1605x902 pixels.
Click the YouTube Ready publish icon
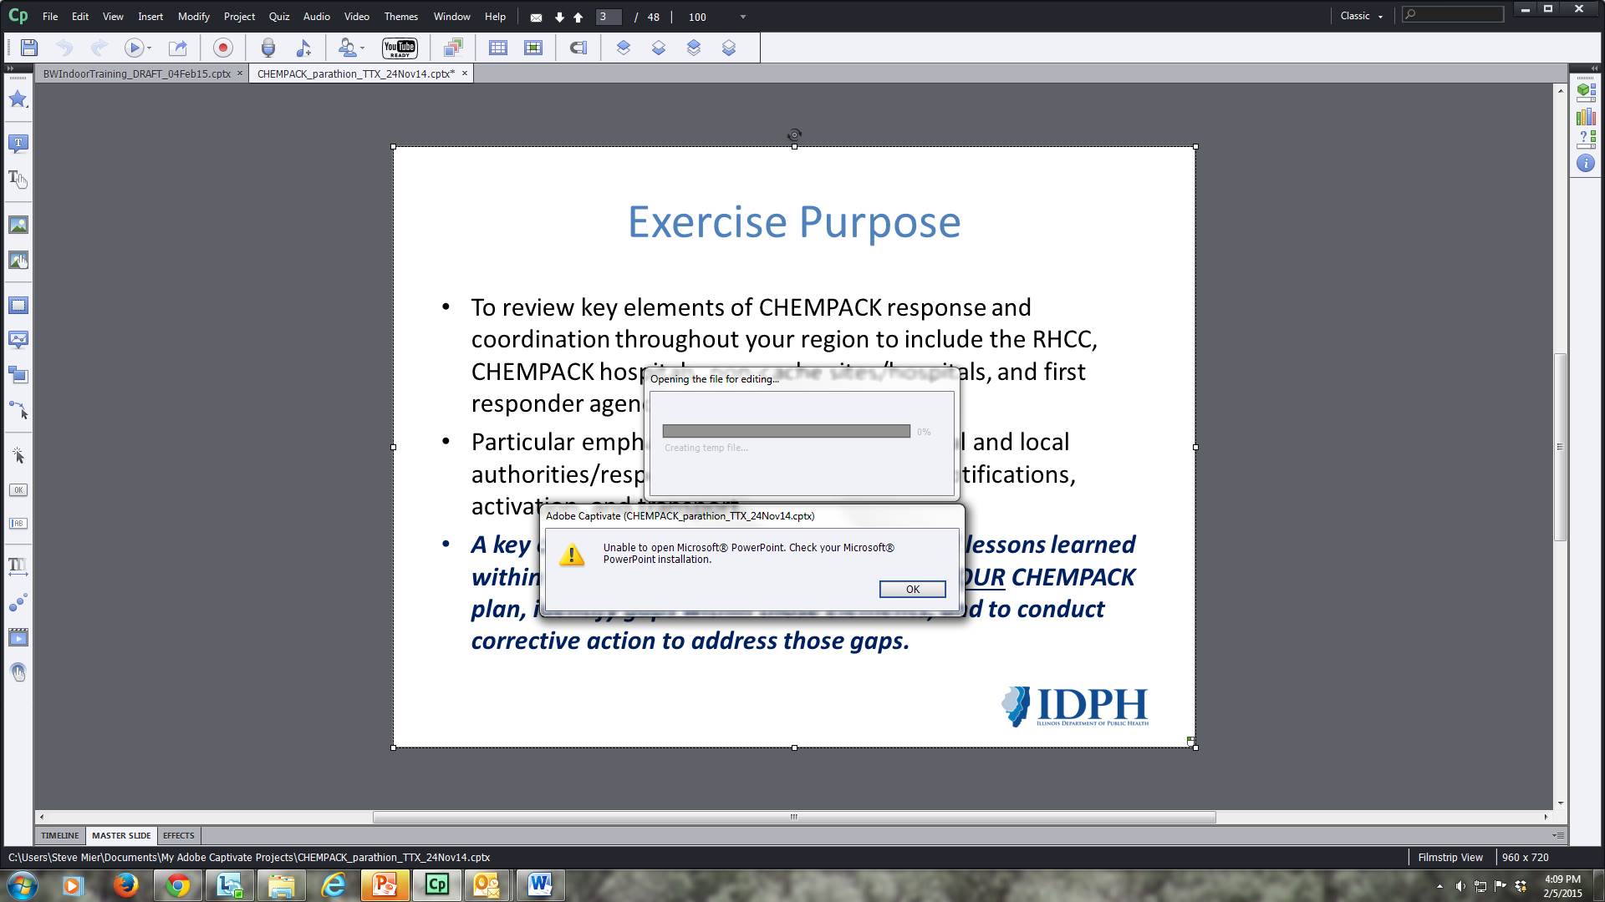400,48
